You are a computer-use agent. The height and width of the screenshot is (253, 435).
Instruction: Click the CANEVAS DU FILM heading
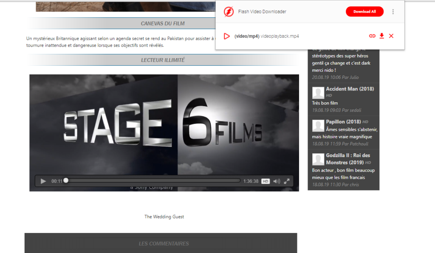tap(163, 23)
